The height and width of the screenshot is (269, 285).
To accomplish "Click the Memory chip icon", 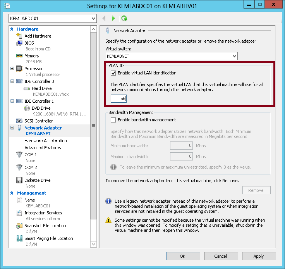I will pos(19,56).
